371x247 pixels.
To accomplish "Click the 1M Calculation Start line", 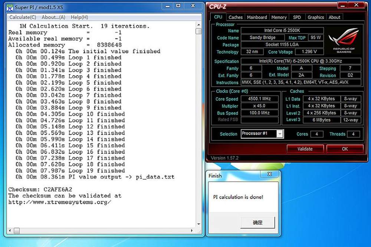I will point(85,26).
